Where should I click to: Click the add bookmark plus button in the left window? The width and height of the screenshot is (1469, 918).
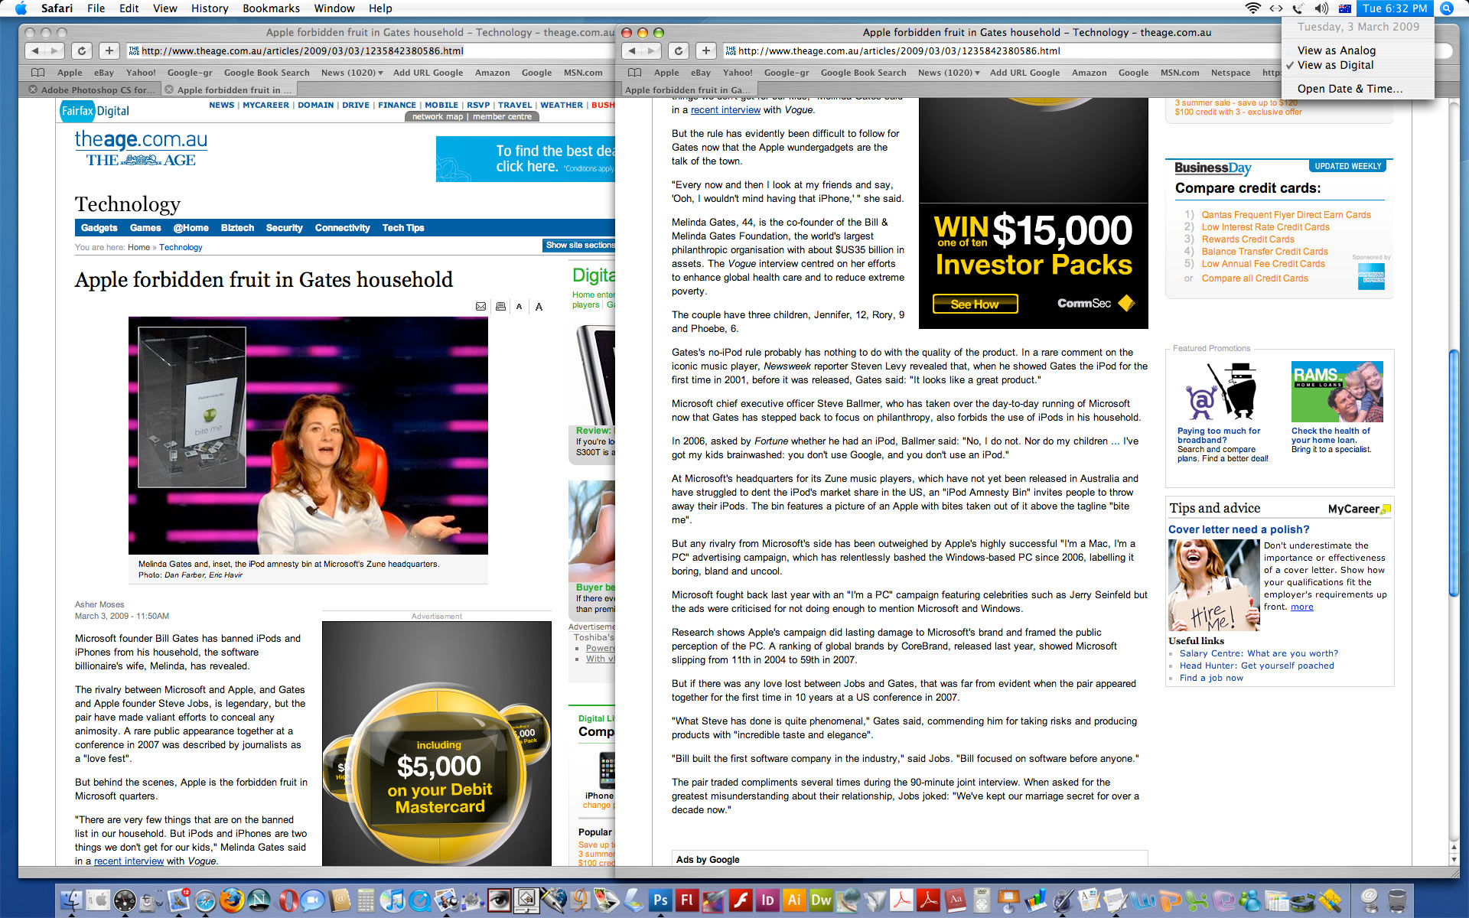pyautogui.click(x=109, y=51)
